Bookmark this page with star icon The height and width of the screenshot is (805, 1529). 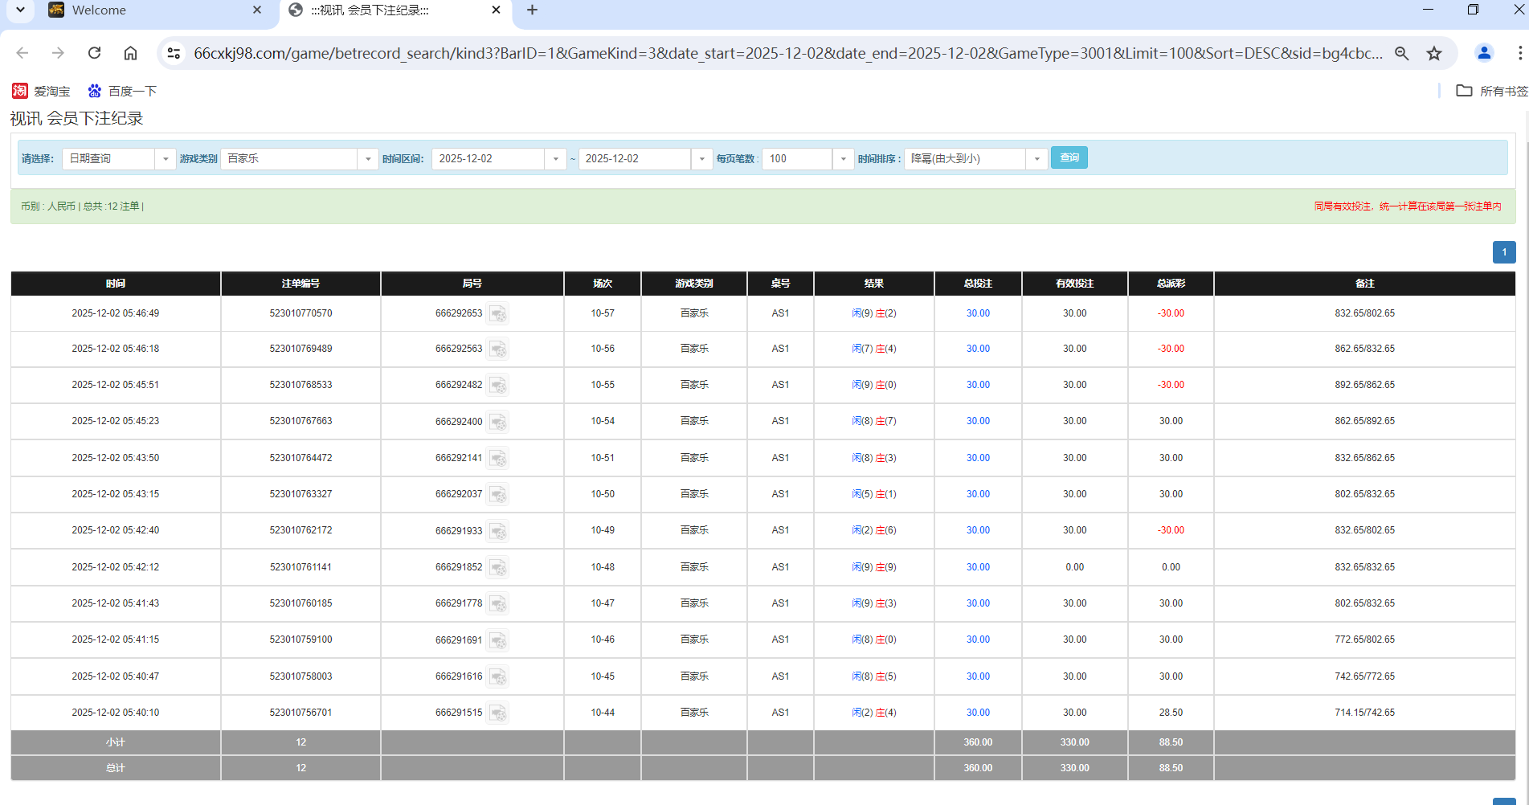coord(1434,53)
